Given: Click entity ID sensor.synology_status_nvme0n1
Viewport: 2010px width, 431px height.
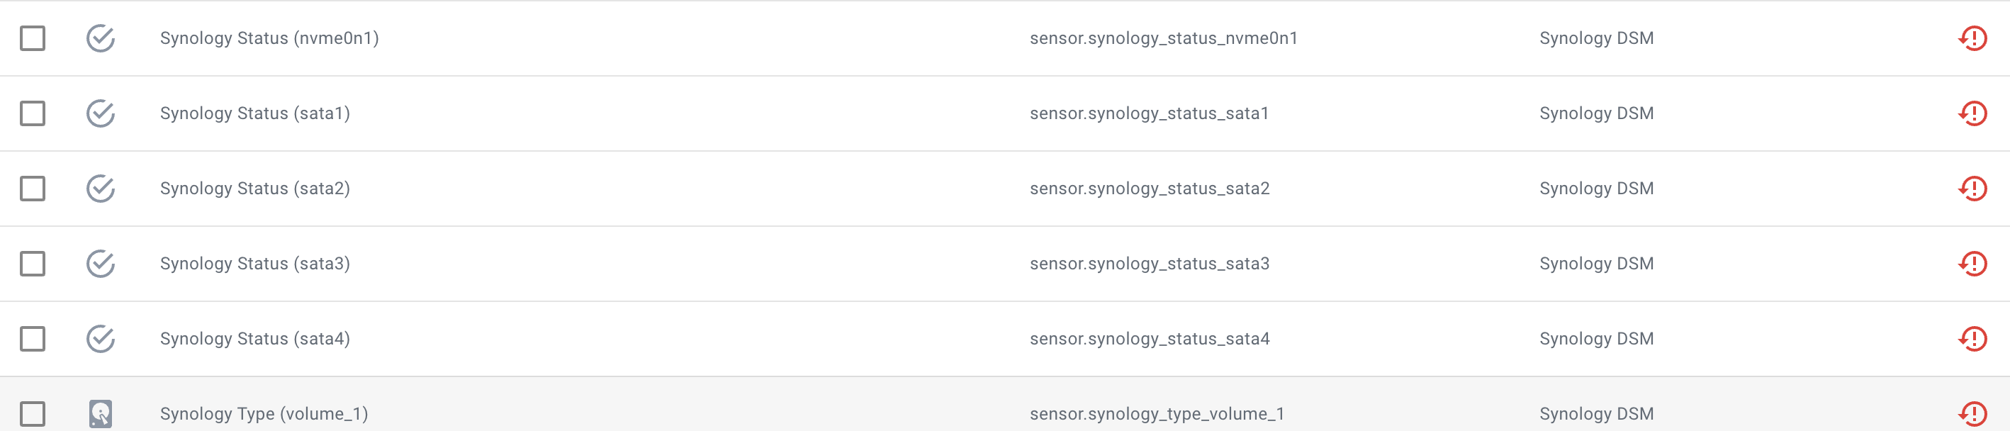Looking at the screenshot, I should coord(1163,39).
